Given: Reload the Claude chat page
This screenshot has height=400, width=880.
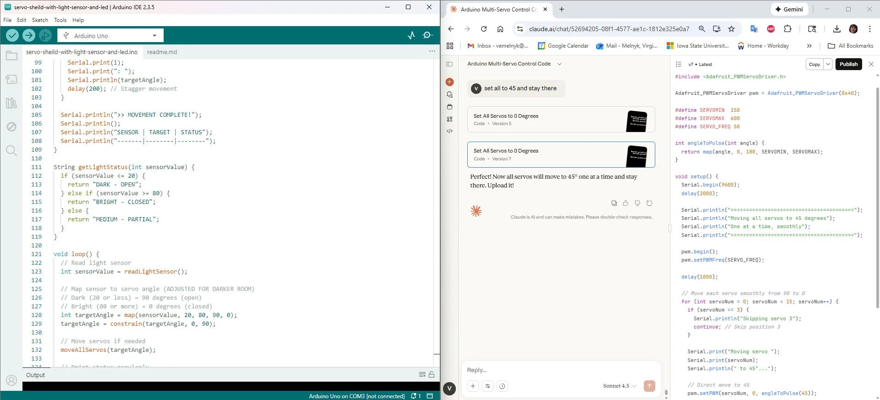Looking at the screenshot, I should (484, 29).
